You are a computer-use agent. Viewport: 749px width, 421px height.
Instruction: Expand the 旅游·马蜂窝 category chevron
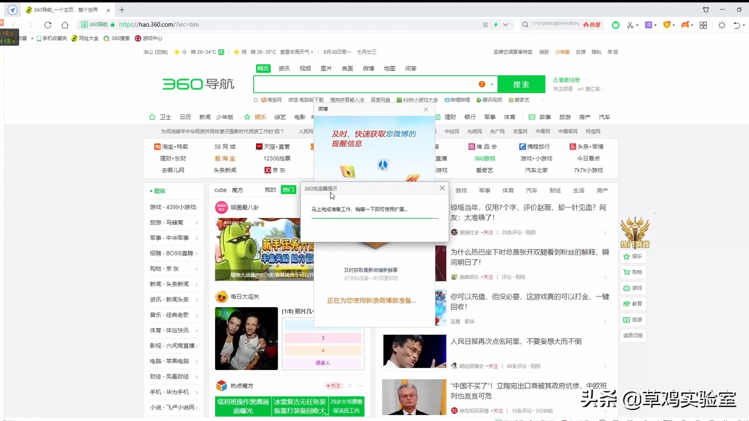coord(196,223)
